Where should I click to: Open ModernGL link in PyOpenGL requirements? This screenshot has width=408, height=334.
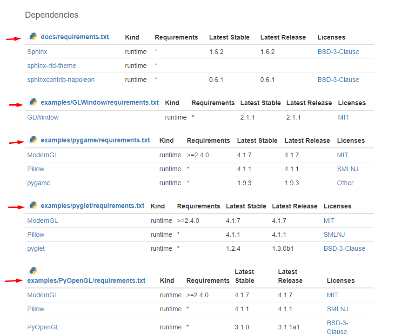[x=43, y=295]
